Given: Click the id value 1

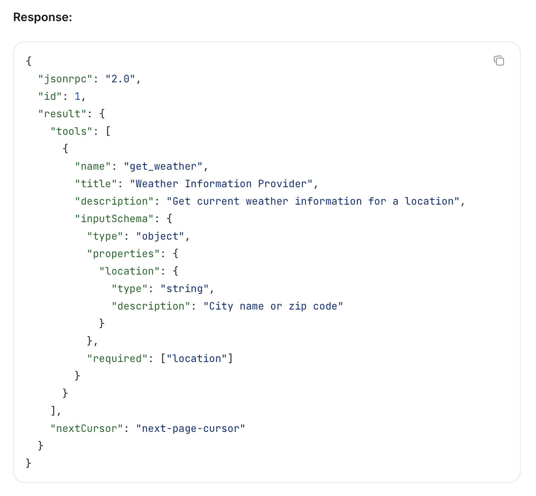Looking at the screenshot, I should (77, 96).
